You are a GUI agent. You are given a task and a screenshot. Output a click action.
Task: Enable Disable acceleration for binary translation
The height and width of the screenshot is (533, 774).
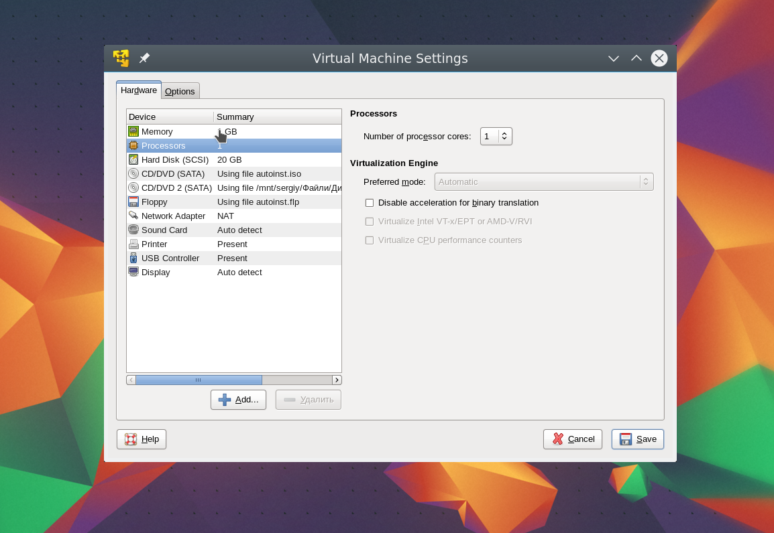(x=370, y=203)
